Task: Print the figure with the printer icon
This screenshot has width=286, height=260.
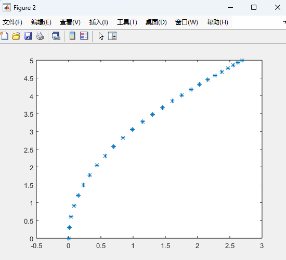Action: pos(40,36)
